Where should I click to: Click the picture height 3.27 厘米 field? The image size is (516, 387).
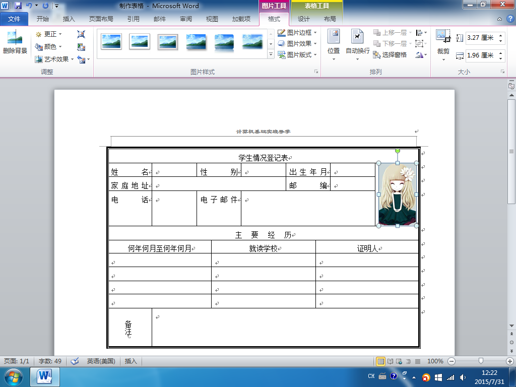[x=482, y=37]
